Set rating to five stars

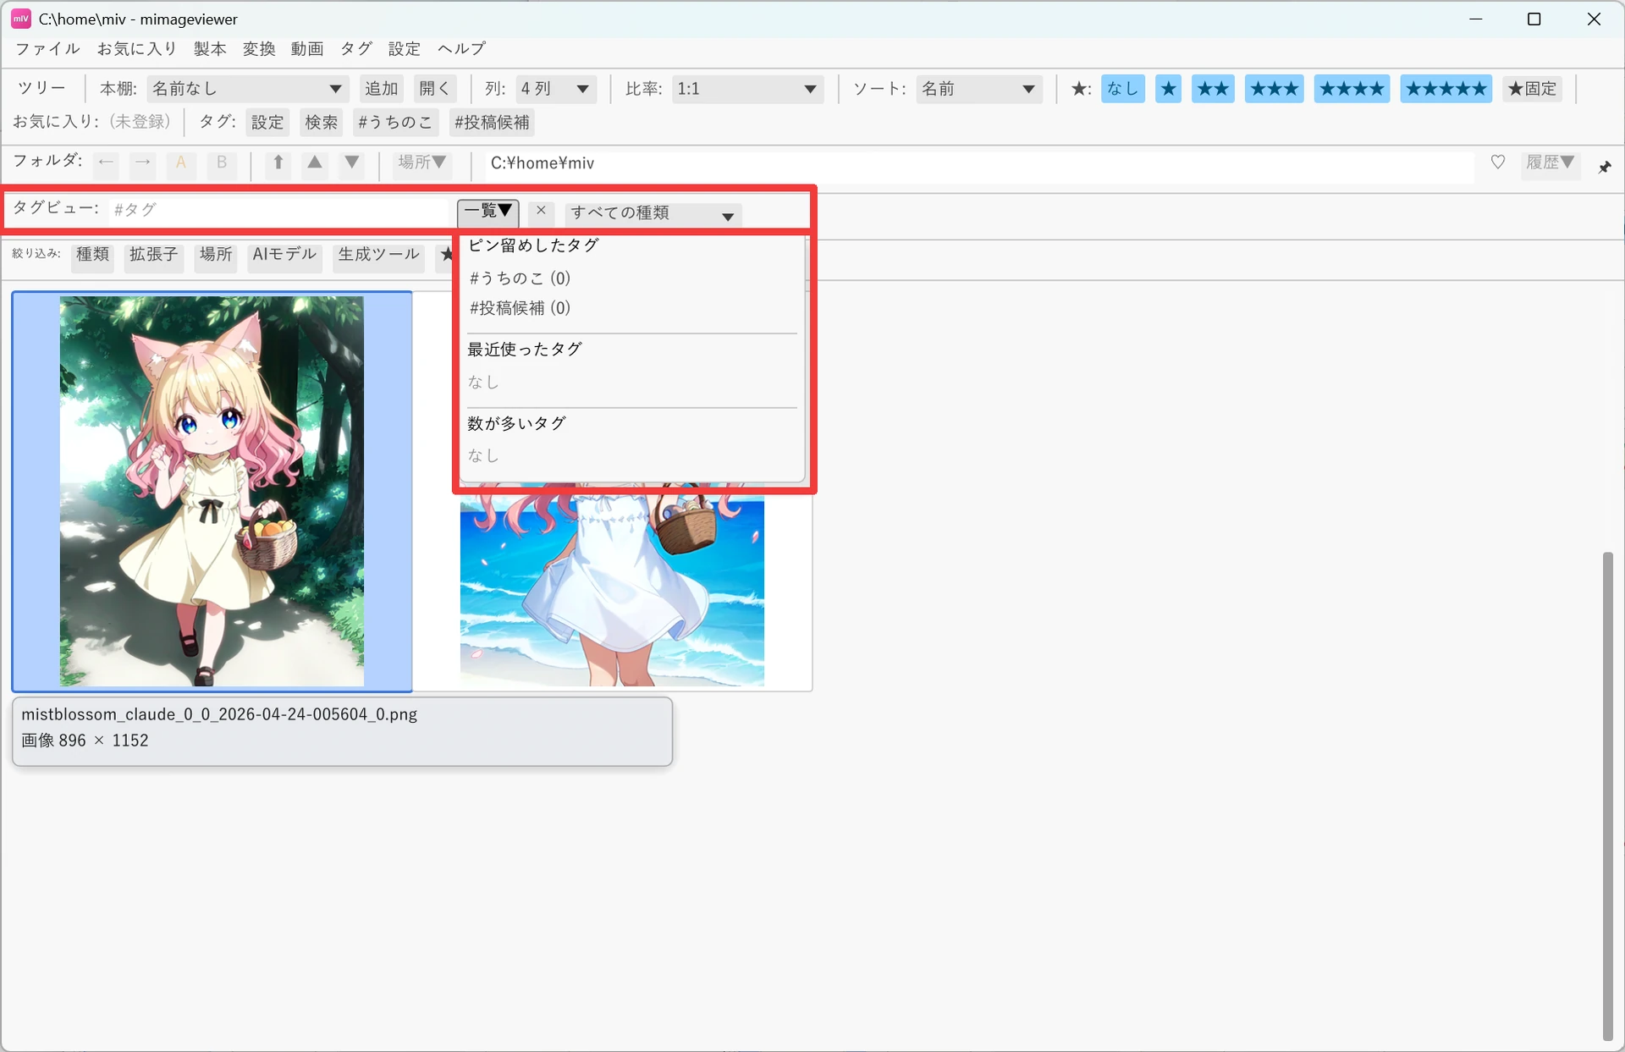[1446, 89]
